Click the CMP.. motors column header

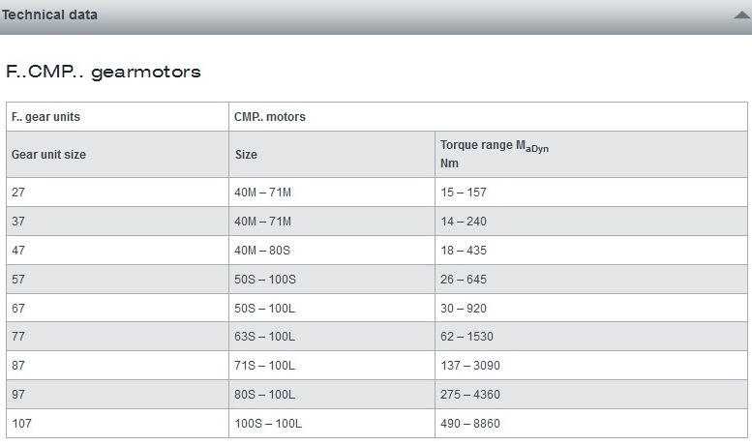pos(488,116)
